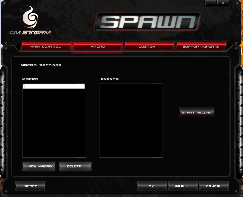Click the Apply button
The image size is (243, 197).
coord(183,186)
